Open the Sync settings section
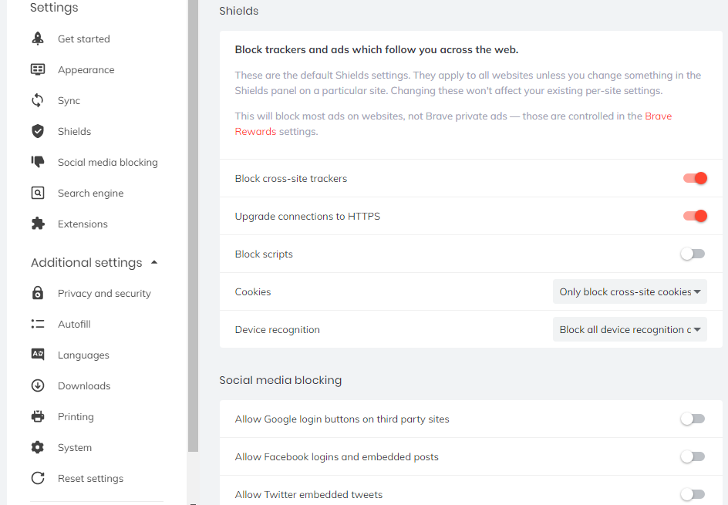This screenshot has height=505, width=728. [69, 101]
